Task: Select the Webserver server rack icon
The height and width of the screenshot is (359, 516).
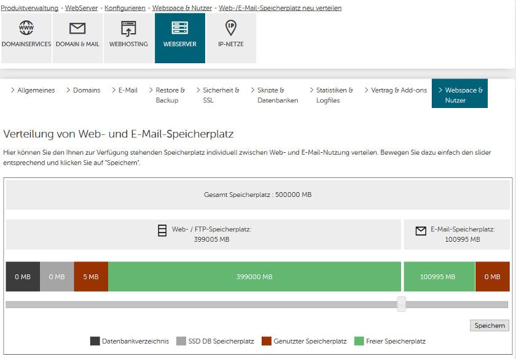Action: [x=179, y=28]
